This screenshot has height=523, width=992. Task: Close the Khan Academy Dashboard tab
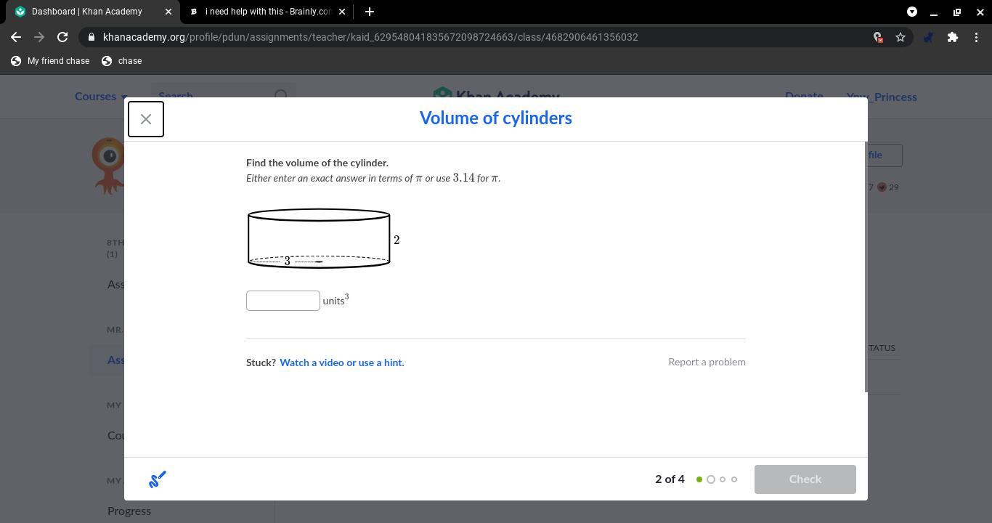coord(168,12)
